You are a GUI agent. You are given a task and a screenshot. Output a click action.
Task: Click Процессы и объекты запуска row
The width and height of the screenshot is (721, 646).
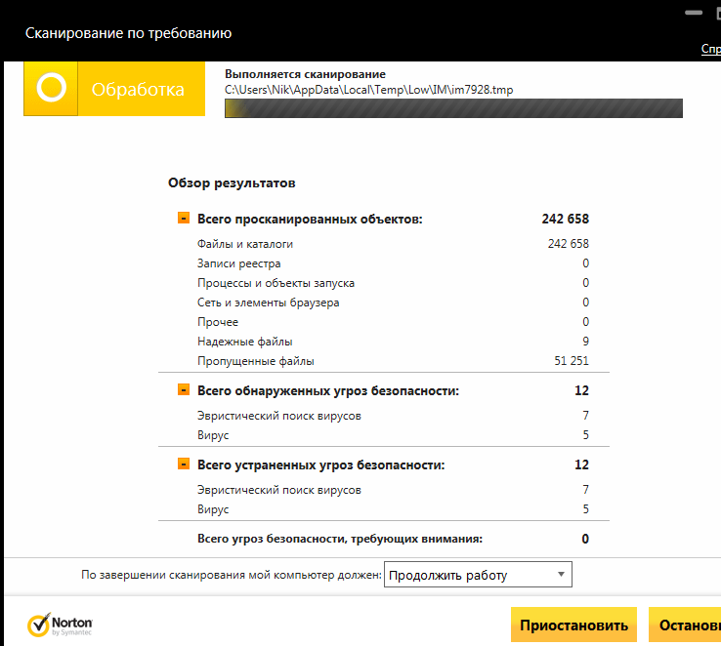point(393,283)
